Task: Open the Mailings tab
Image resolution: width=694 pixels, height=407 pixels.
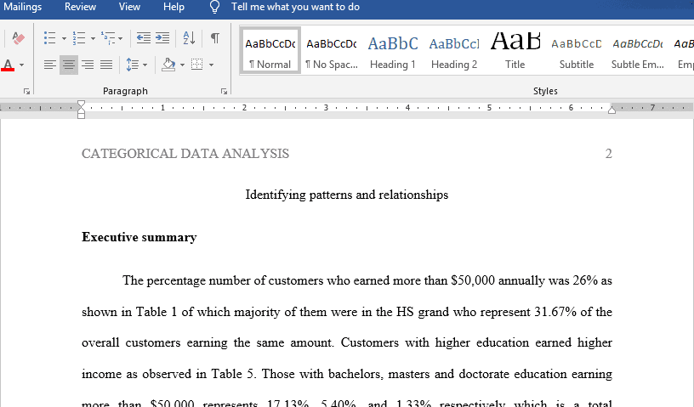Action: pos(22,7)
